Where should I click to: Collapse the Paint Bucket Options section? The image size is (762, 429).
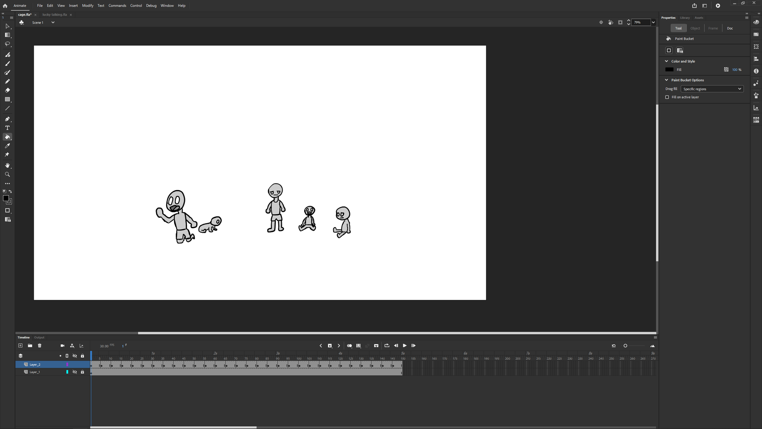coord(667,80)
